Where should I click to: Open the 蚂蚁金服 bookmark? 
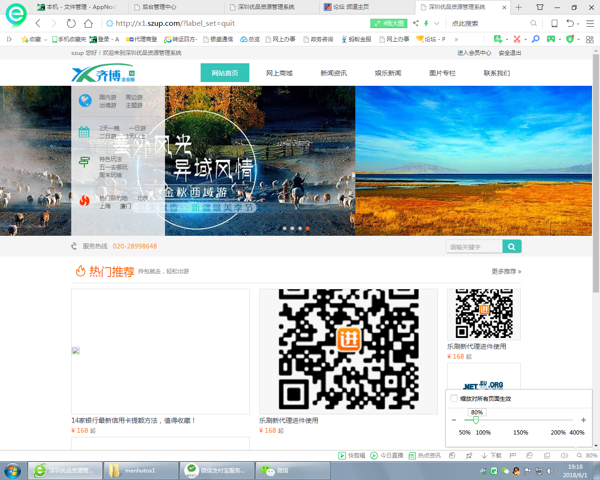[x=356, y=39]
